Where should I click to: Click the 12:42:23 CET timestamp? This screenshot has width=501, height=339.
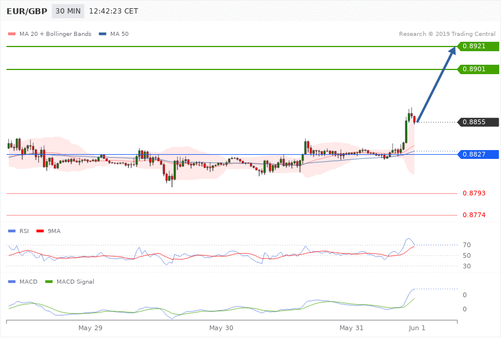[x=113, y=11]
